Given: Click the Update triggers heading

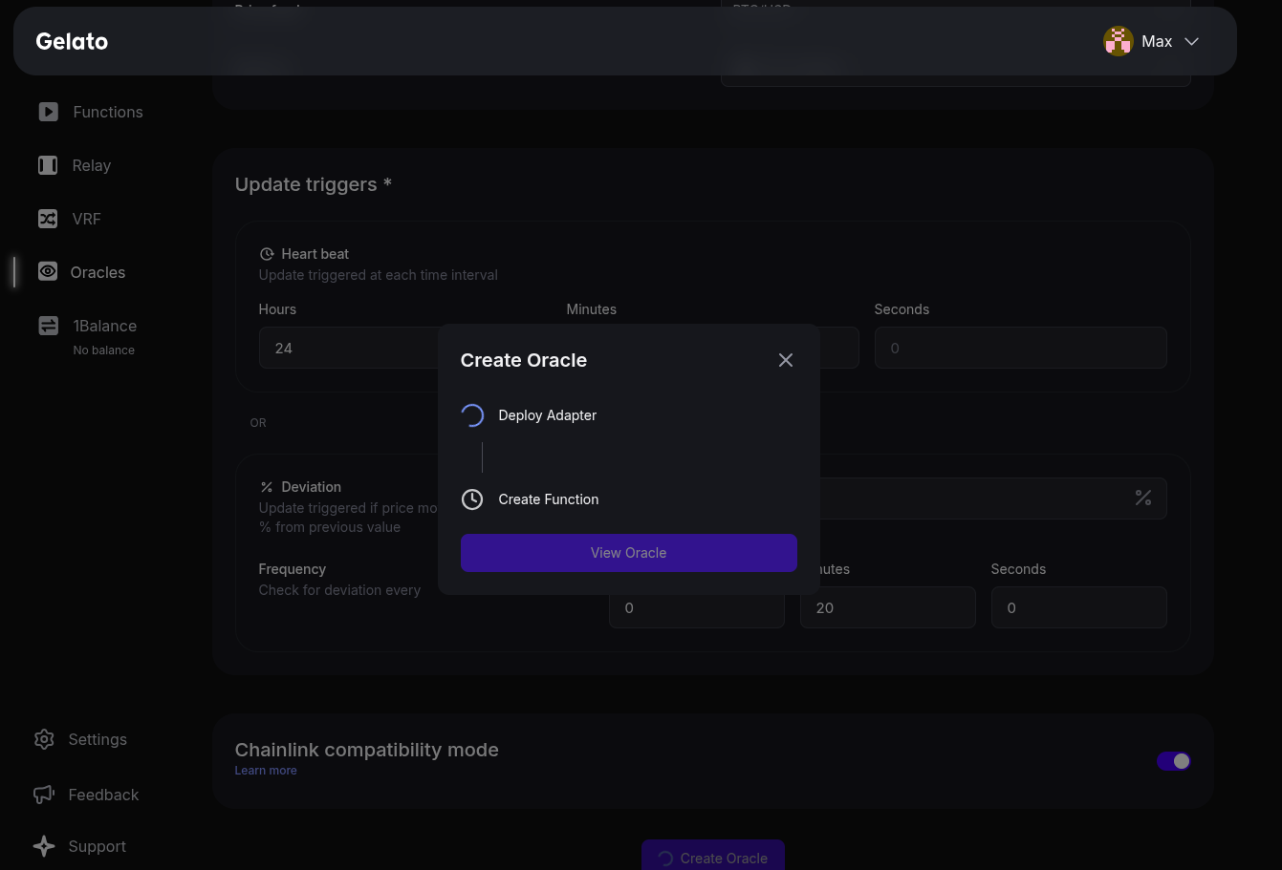Looking at the screenshot, I should [x=314, y=184].
